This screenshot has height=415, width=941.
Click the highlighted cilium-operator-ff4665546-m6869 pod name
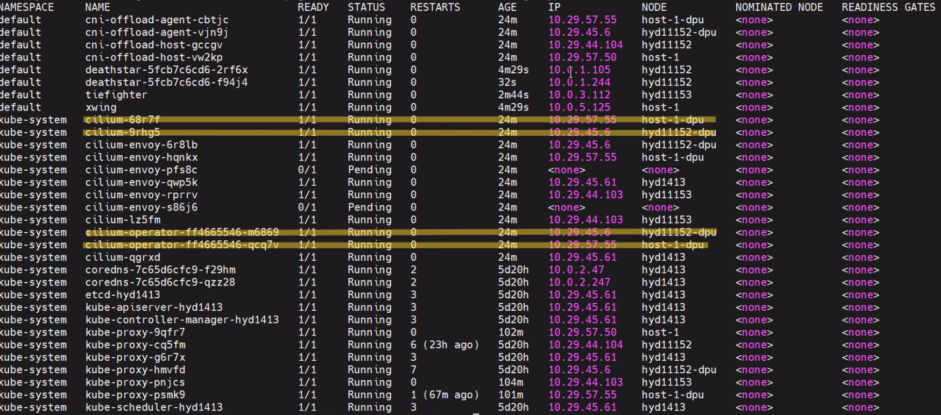coord(182,232)
